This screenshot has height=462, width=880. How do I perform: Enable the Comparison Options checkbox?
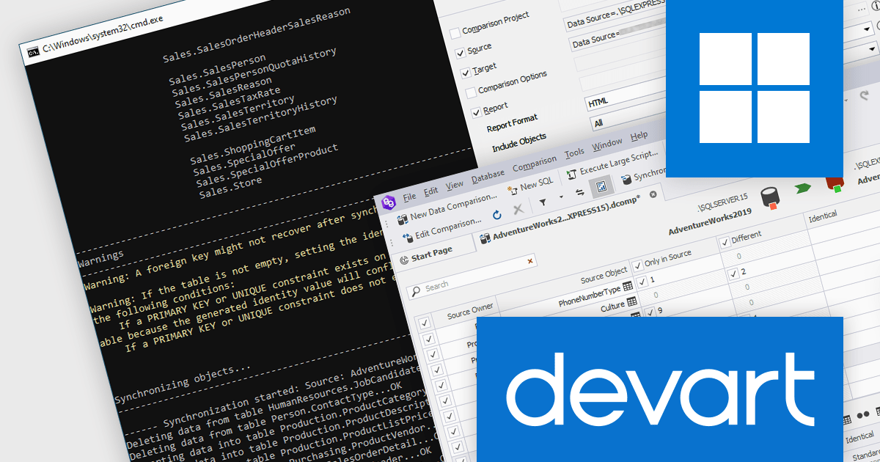(472, 92)
